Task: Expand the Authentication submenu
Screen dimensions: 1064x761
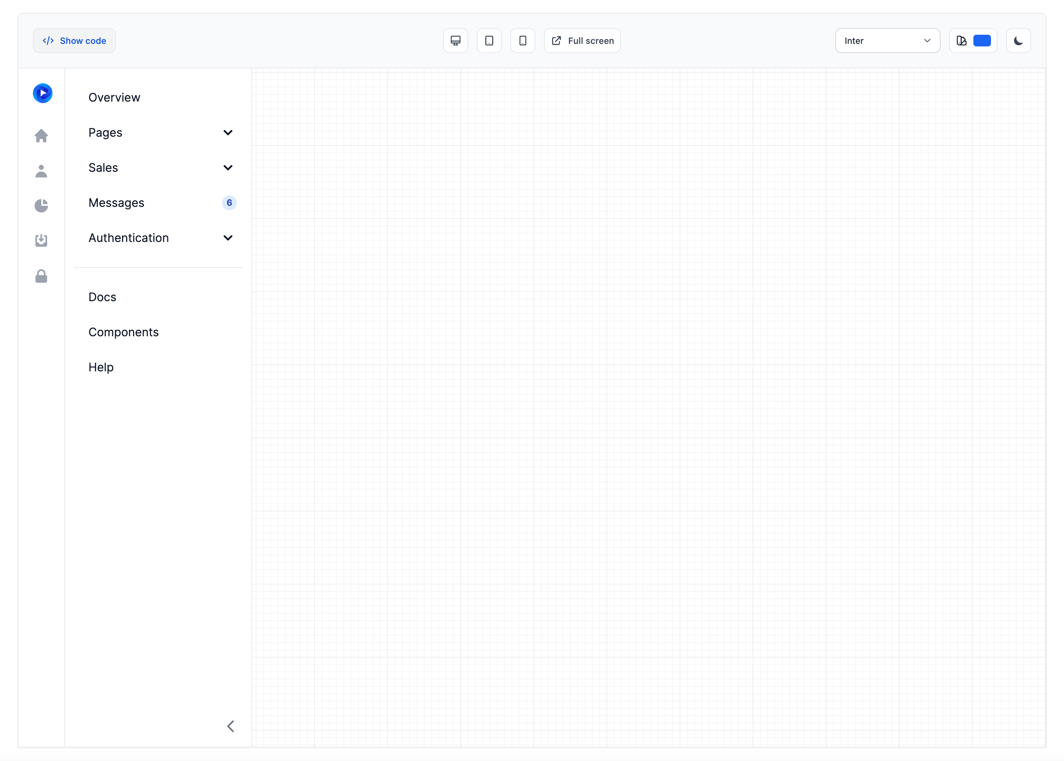Action: pyautogui.click(x=228, y=238)
